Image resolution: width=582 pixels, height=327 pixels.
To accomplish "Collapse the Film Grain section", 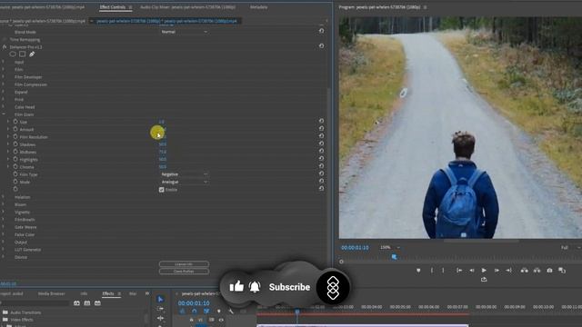I will click(x=4, y=114).
